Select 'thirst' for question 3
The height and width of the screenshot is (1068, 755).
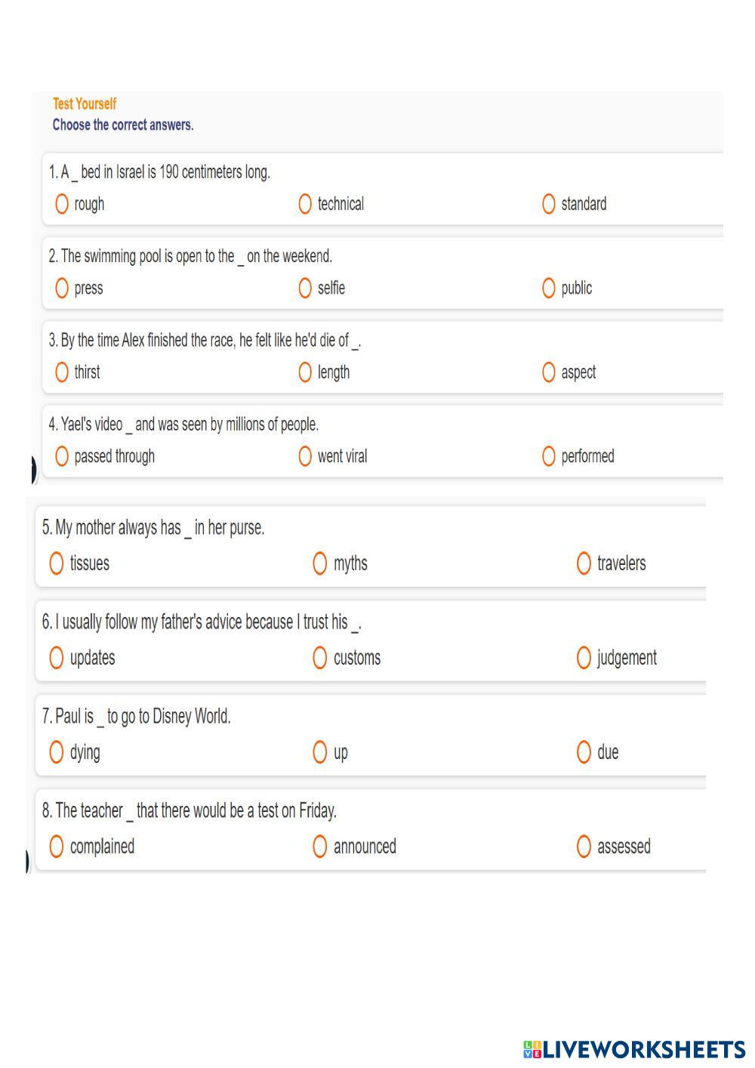(x=62, y=372)
